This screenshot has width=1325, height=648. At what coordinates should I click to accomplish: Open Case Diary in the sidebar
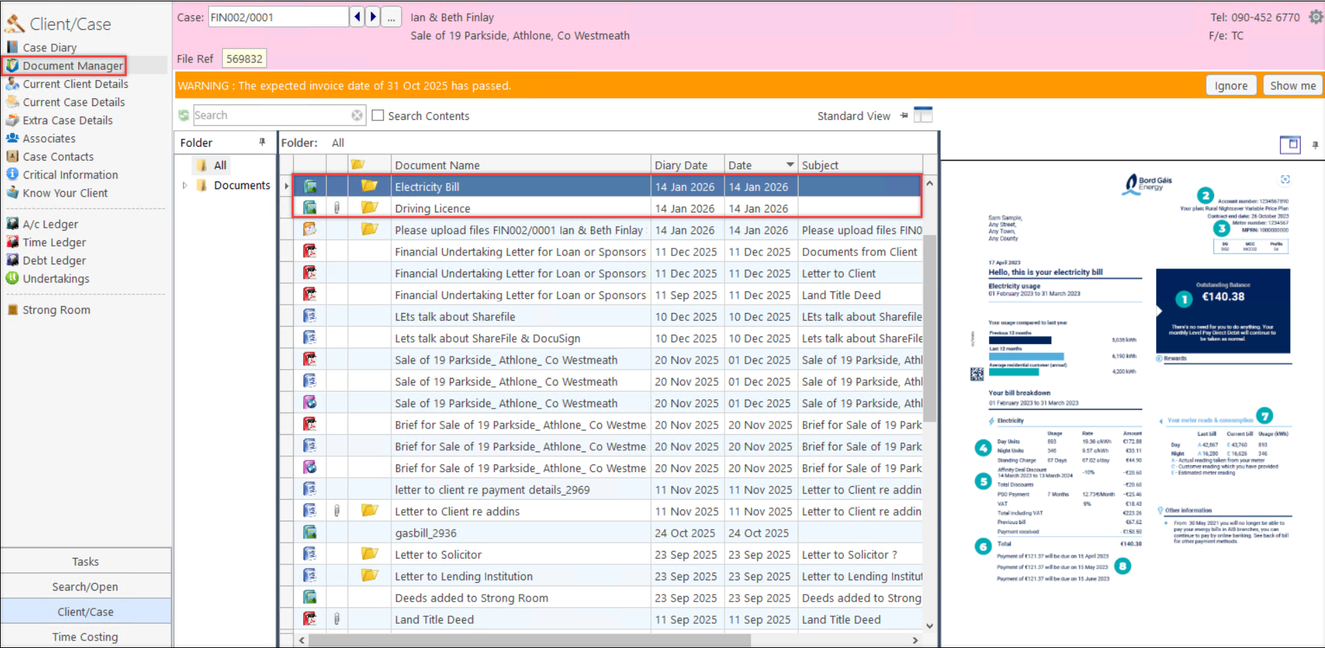(x=49, y=48)
